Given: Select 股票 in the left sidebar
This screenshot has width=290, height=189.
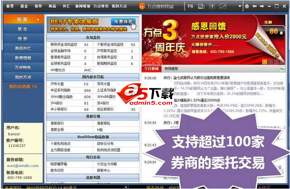Looking at the screenshot, I should tap(24, 19).
